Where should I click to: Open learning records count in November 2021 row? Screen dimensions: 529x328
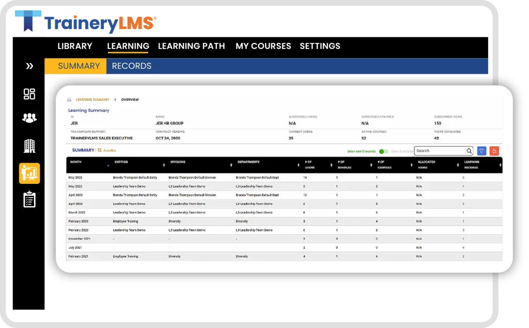tap(463, 239)
